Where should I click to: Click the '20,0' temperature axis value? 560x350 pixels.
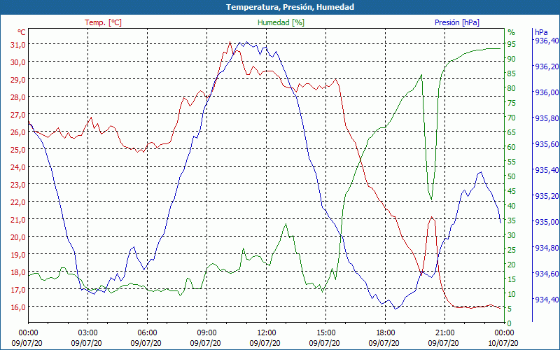click(x=18, y=237)
